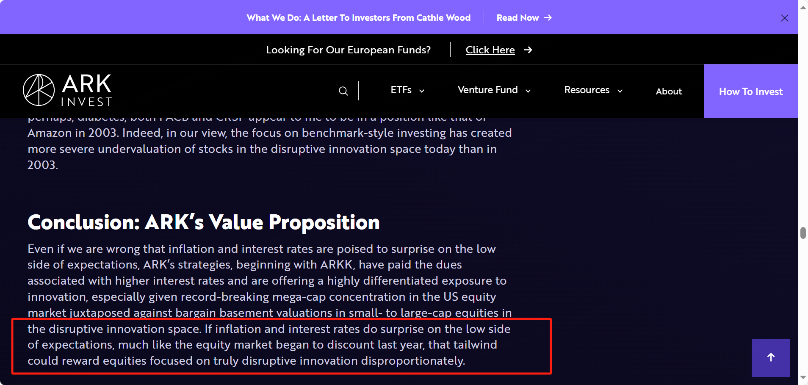
Task: Open the Read Now link
Action: (517, 18)
